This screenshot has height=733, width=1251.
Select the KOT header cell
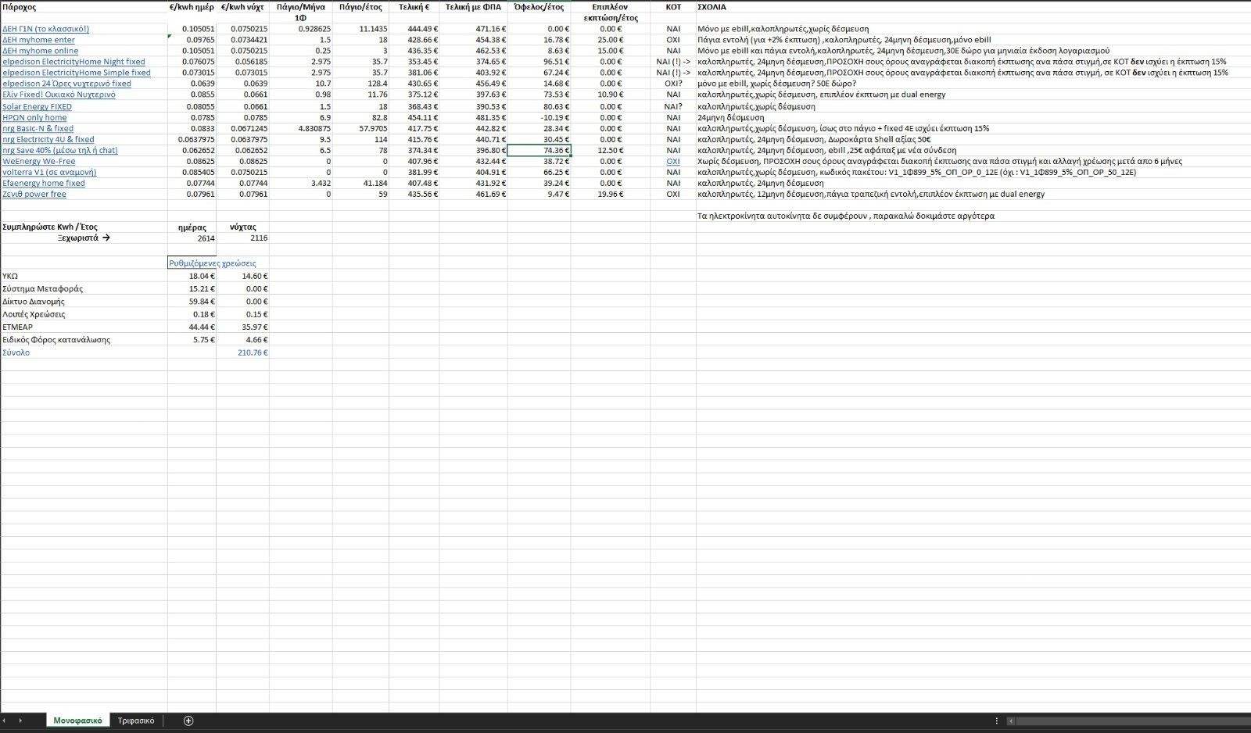(x=673, y=7)
